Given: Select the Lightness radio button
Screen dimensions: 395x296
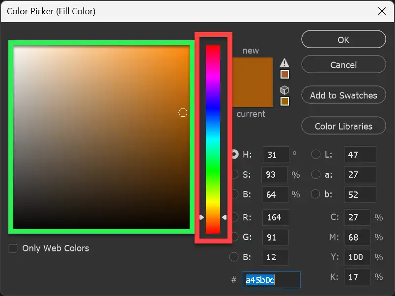Looking at the screenshot, I should [316, 155].
